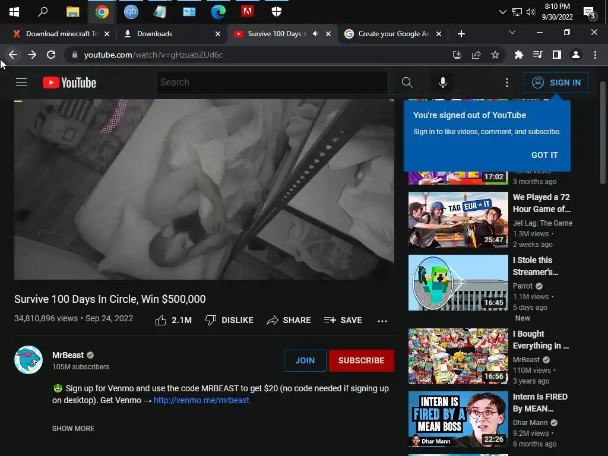
Task: Click SIGN IN button
Action: (556, 83)
